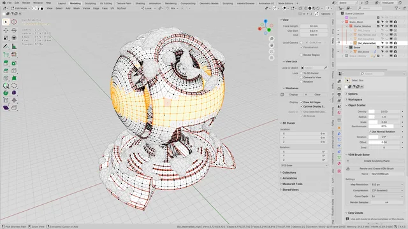Activate the Cursor tool in the toolbar
This screenshot has height=229, width=408.
[x=14, y=22]
